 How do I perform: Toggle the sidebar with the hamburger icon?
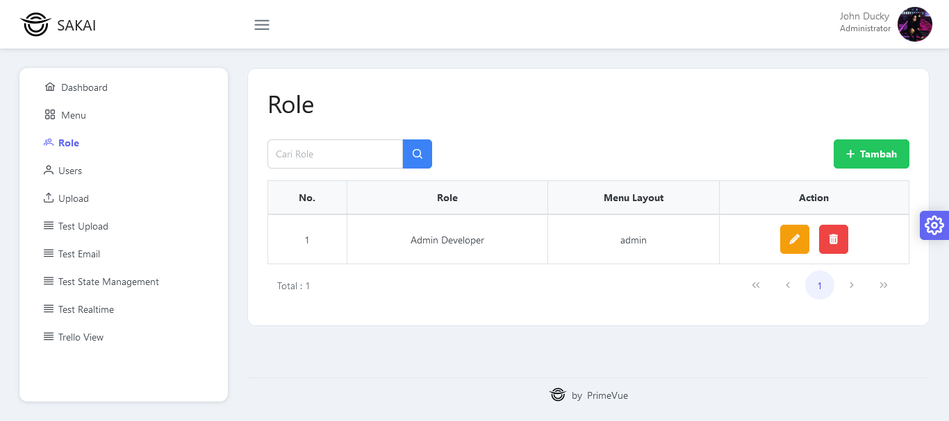pos(262,25)
